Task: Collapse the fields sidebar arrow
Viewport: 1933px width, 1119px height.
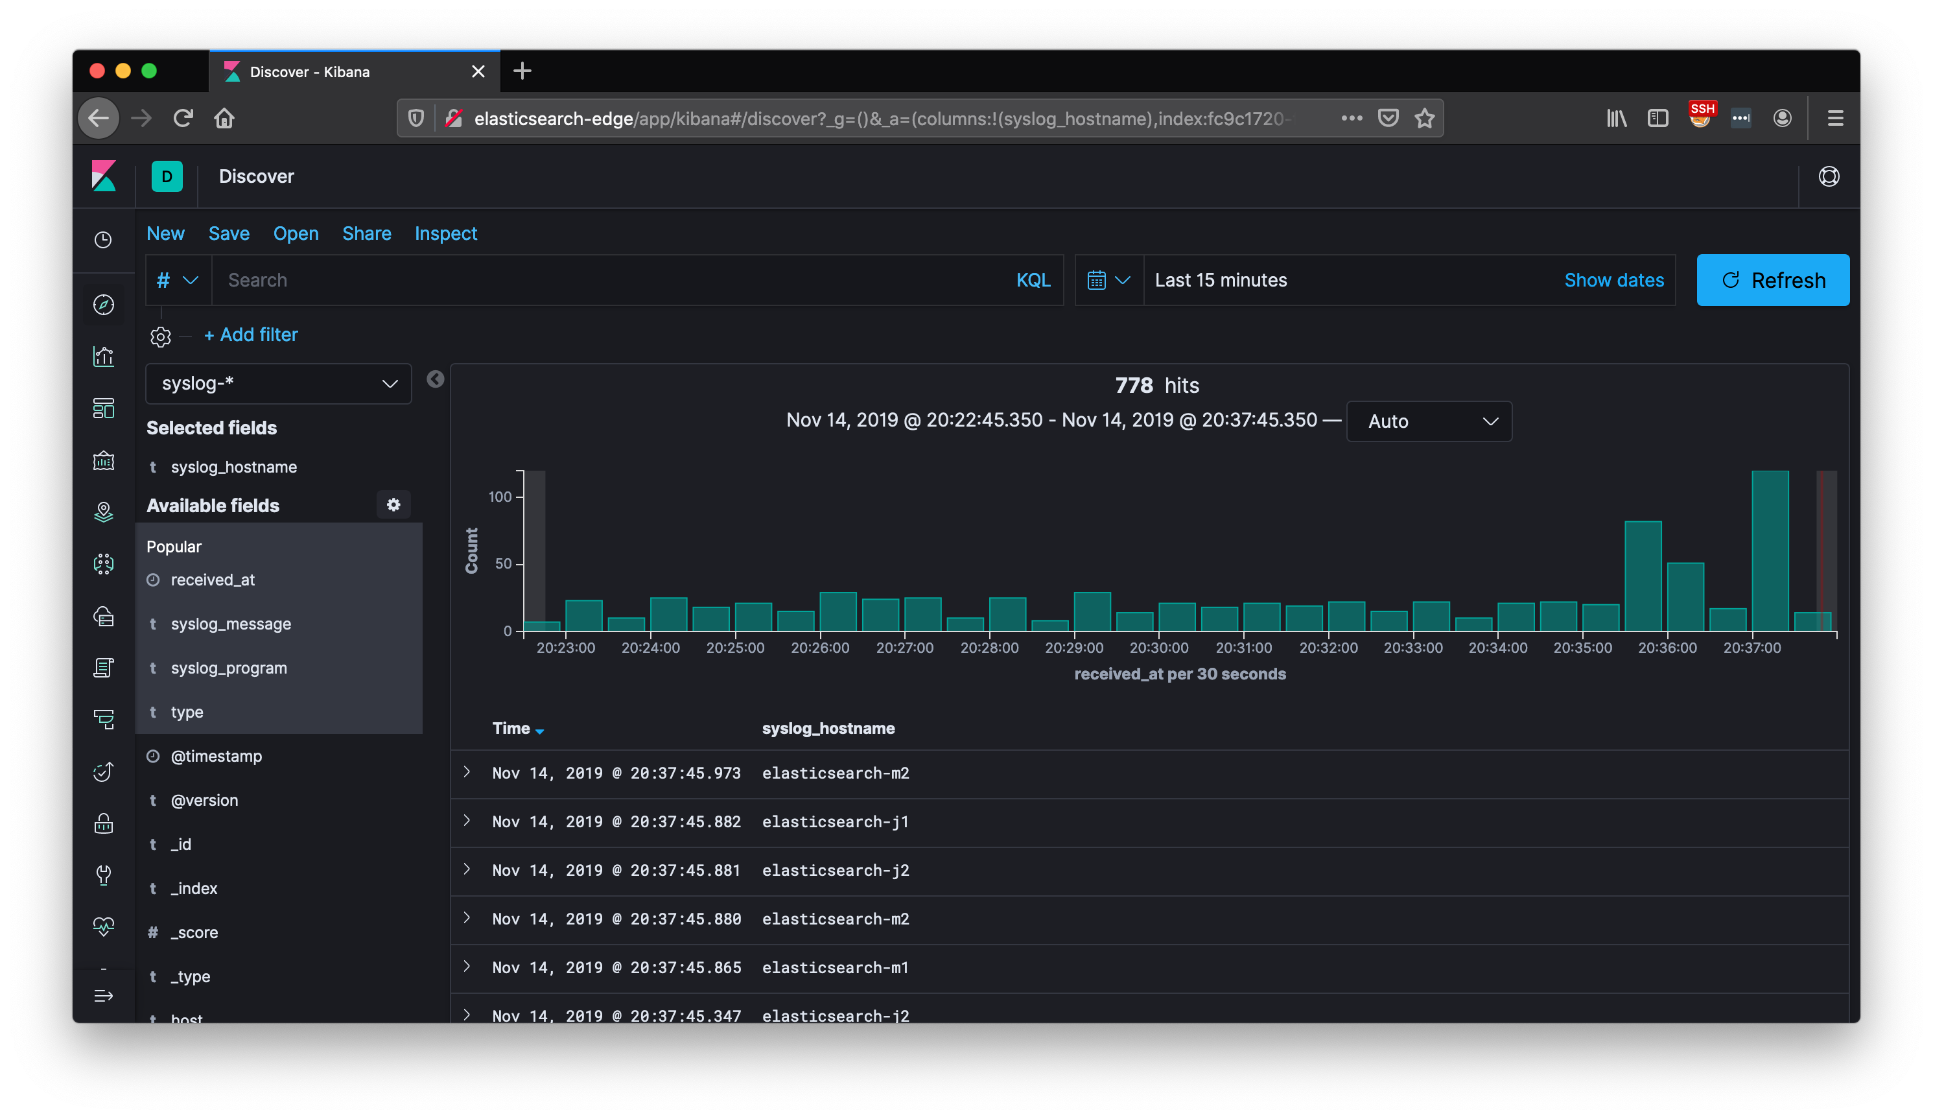Action: 435,380
